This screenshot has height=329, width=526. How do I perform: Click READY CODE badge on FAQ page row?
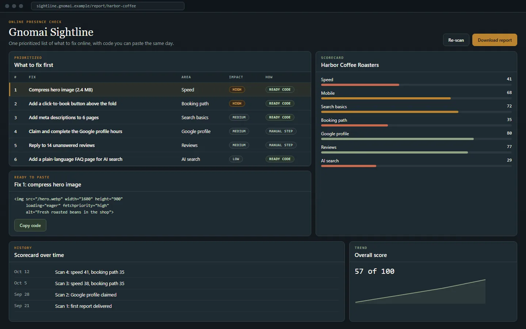pyautogui.click(x=280, y=159)
